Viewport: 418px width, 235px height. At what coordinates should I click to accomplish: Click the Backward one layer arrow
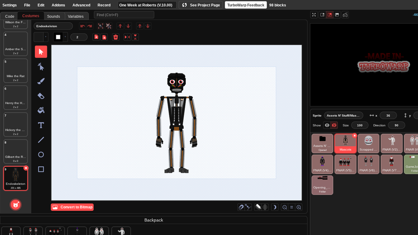128,26
